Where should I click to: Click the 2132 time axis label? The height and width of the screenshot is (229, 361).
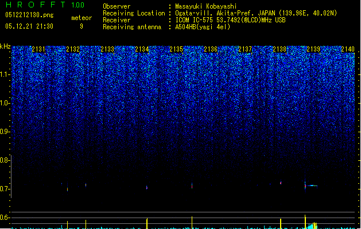pyautogui.click(x=73, y=49)
